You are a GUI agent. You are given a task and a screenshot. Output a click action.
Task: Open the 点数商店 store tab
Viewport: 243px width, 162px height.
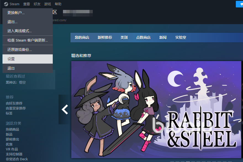143,38
